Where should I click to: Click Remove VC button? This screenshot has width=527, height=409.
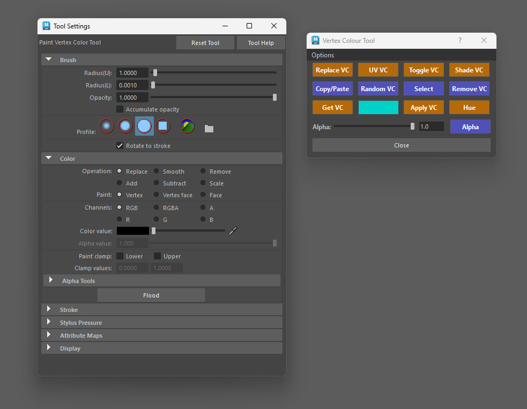click(469, 89)
